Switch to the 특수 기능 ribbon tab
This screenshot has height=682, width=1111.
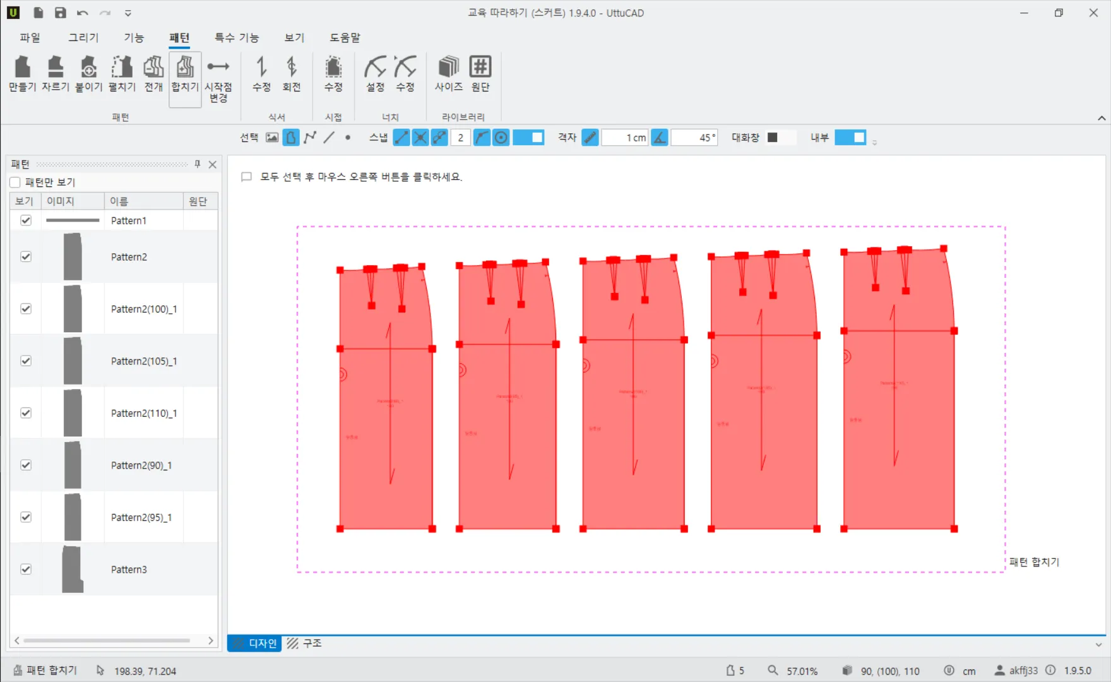(237, 37)
